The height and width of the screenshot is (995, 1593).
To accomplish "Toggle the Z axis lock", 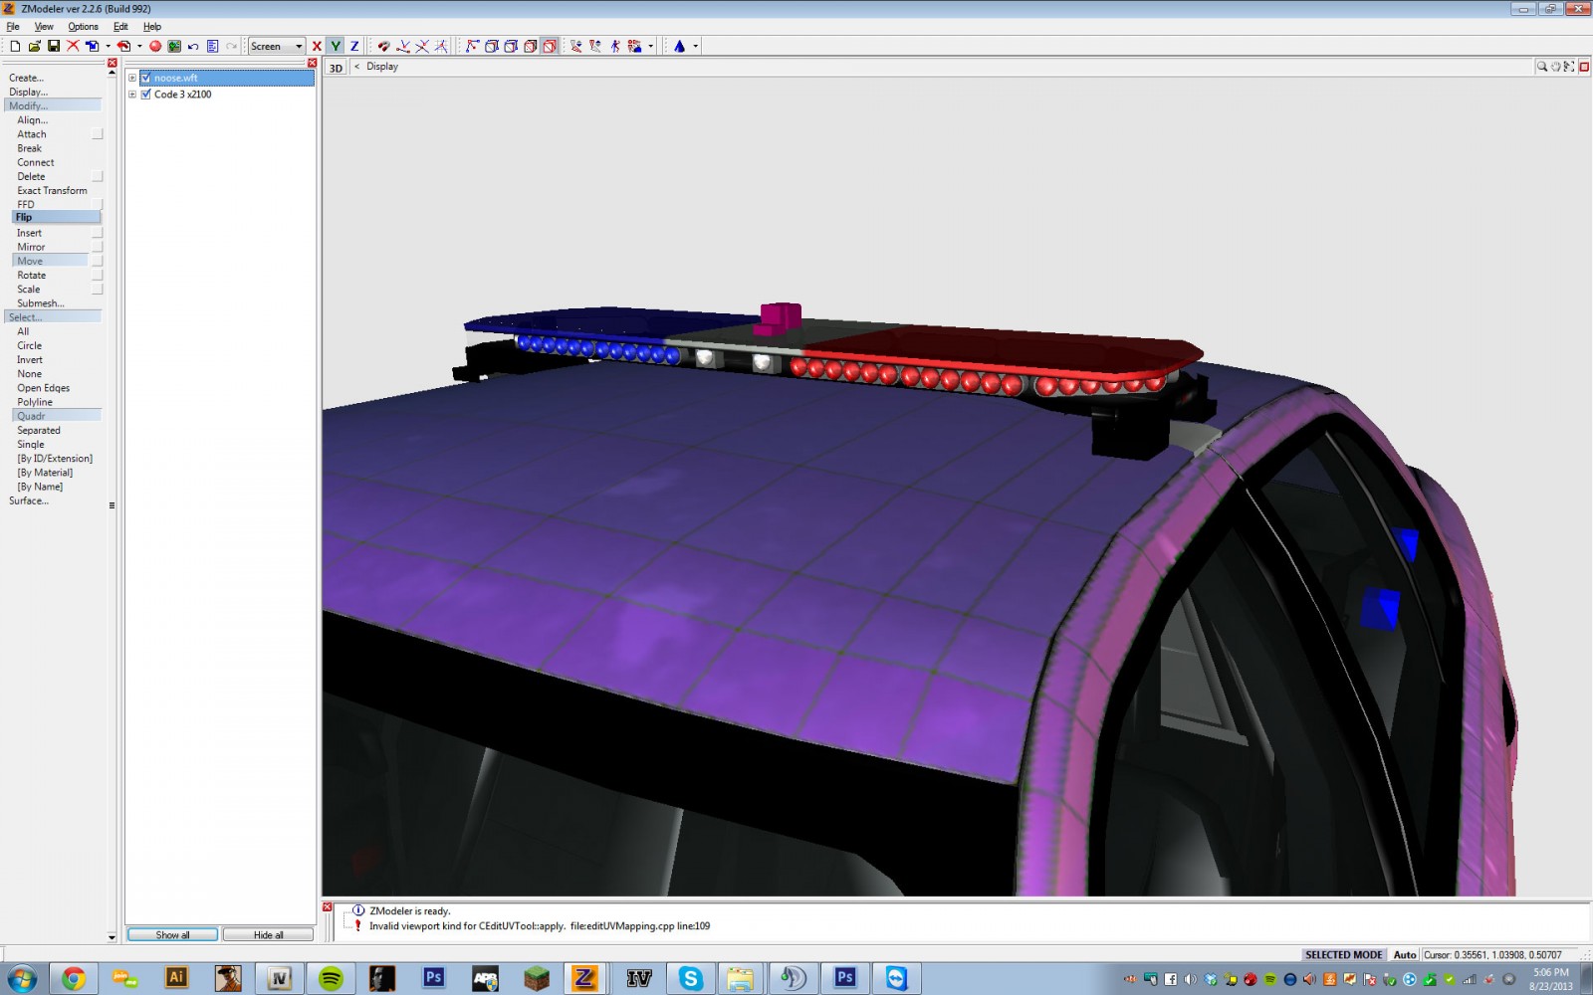I will coord(353,46).
